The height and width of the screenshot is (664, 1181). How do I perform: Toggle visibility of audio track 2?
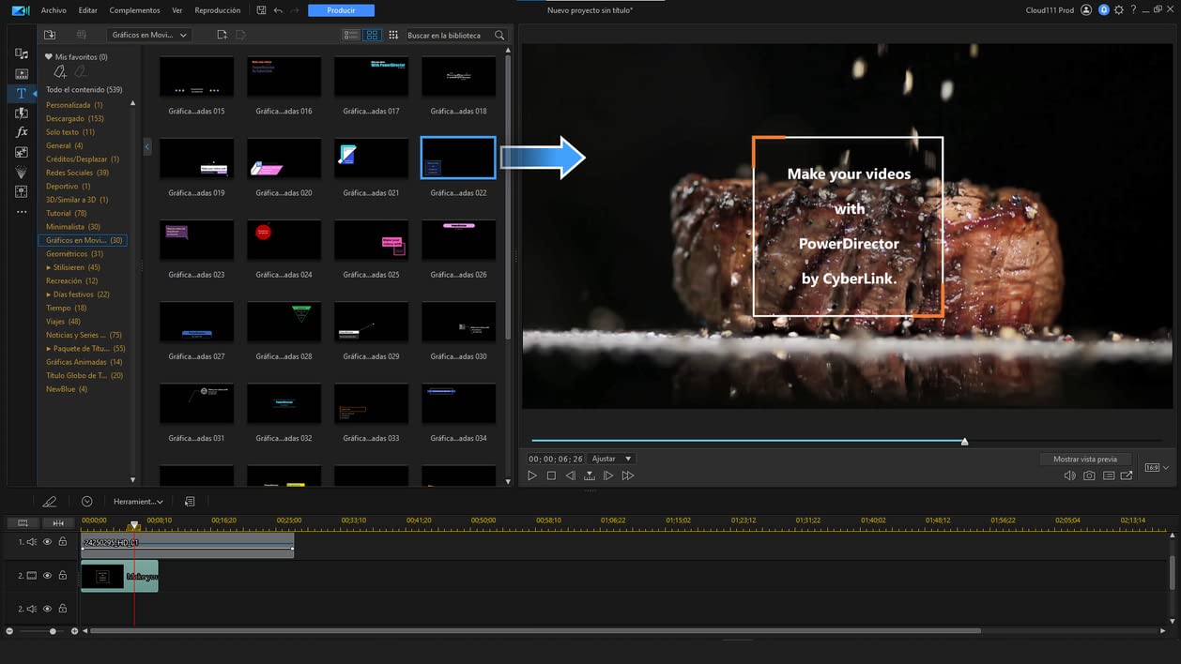click(x=47, y=609)
